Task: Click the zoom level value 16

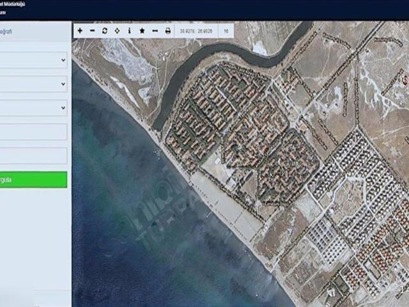Action: click(x=226, y=31)
